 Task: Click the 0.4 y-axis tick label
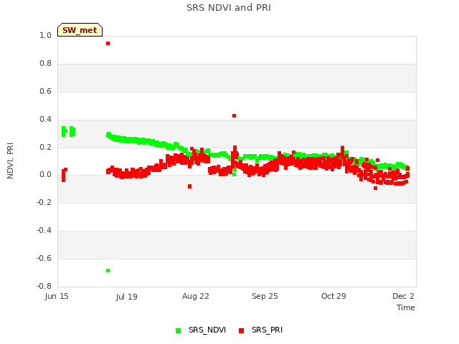(x=45, y=120)
